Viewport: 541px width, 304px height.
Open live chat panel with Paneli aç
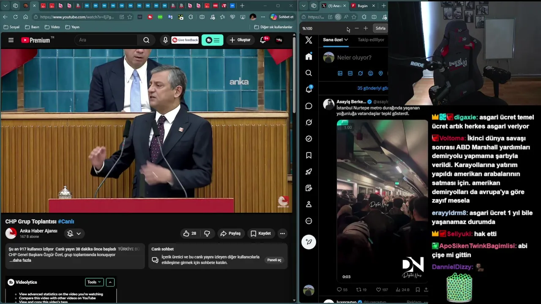(x=274, y=260)
